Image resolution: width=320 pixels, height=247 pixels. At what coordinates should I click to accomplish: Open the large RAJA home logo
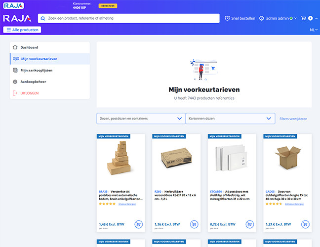click(17, 18)
